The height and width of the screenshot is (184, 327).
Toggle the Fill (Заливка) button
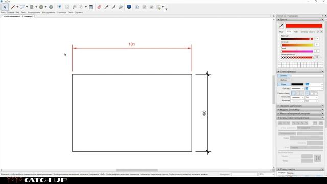[x=284, y=76]
